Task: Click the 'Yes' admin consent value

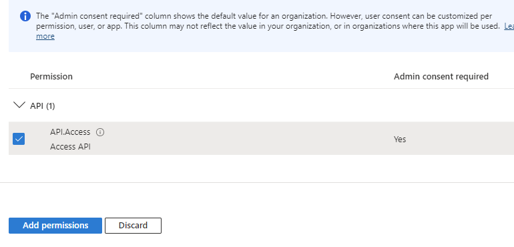Action: click(x=400, y=139)
